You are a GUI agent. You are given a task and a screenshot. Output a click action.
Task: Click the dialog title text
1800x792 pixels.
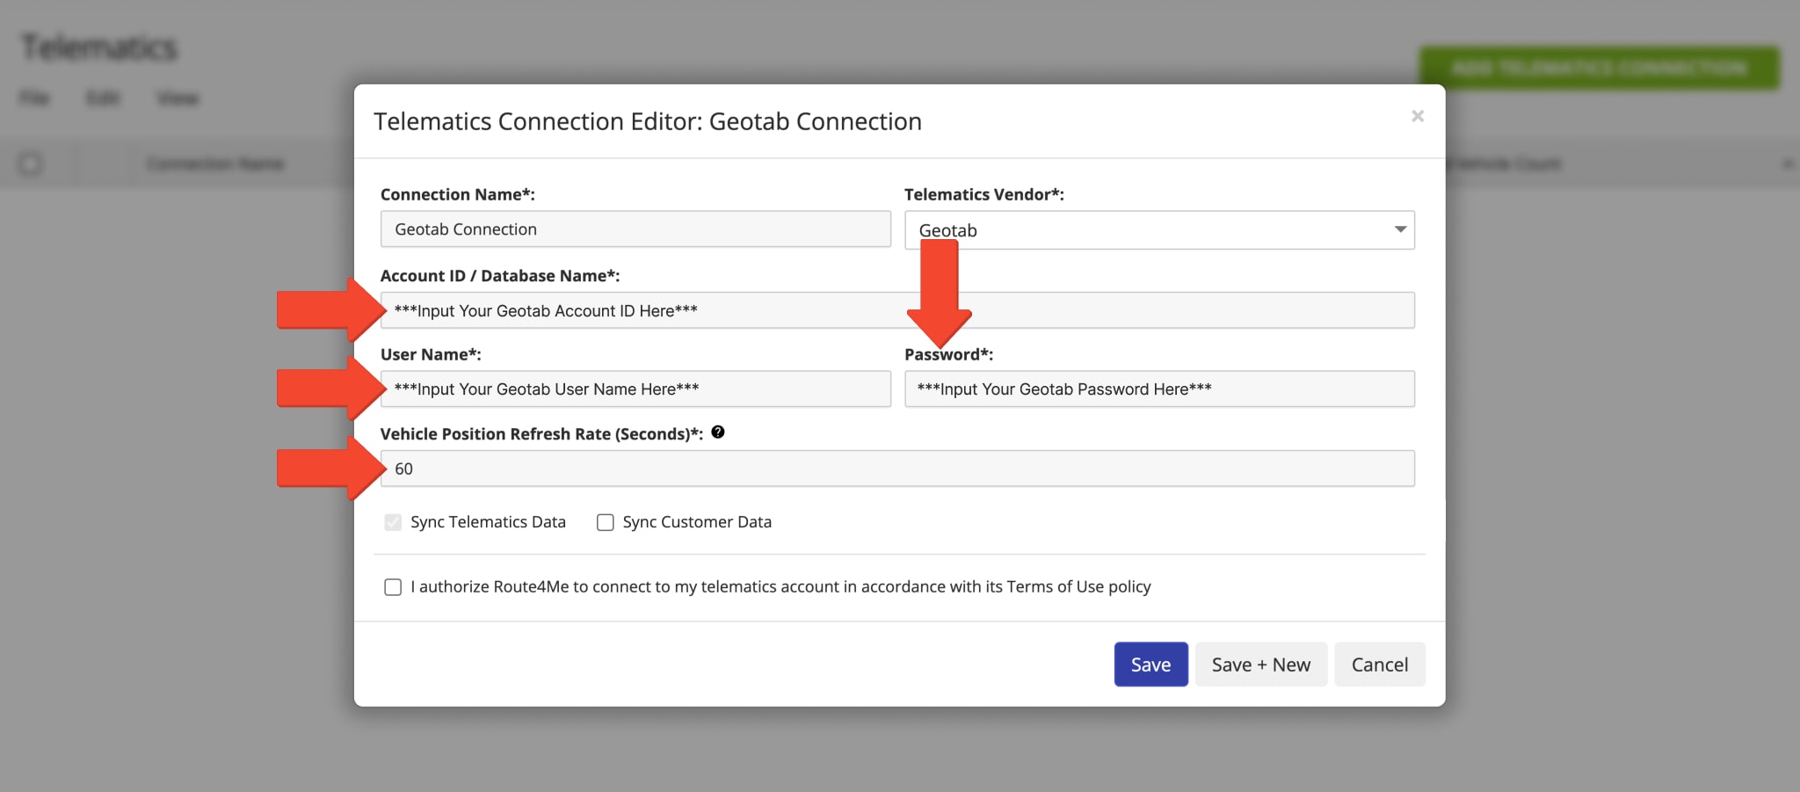click(x=648, y=121)
